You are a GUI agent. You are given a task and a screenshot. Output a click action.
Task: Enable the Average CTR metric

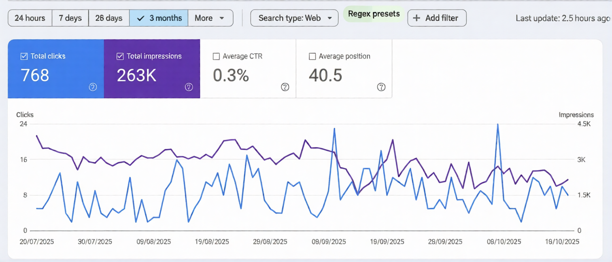216,56
